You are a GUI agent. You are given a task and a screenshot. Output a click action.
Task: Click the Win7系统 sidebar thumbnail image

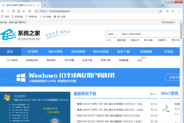click(x=166, y=108)
